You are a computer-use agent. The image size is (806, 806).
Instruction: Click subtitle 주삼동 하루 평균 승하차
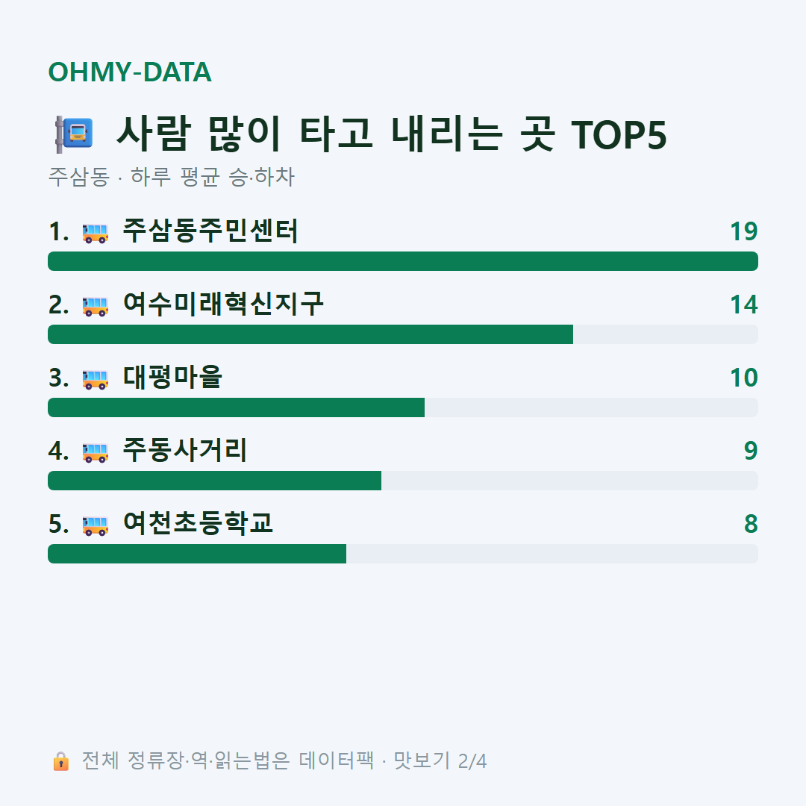pos(171,177)
